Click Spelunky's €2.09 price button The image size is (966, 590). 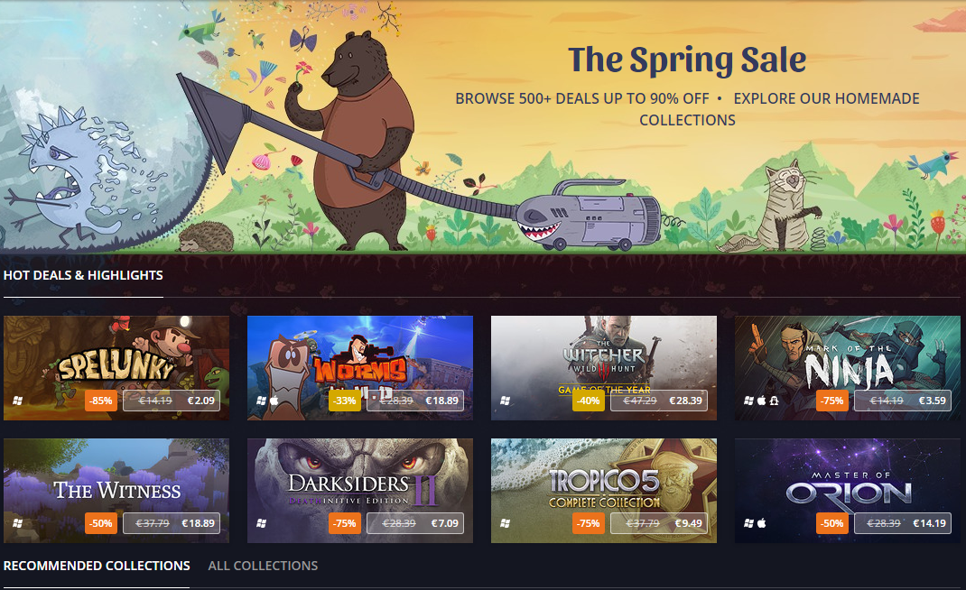point(172,401)
